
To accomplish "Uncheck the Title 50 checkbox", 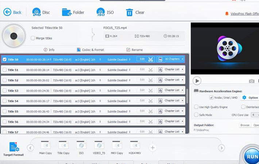I will 5,59.
